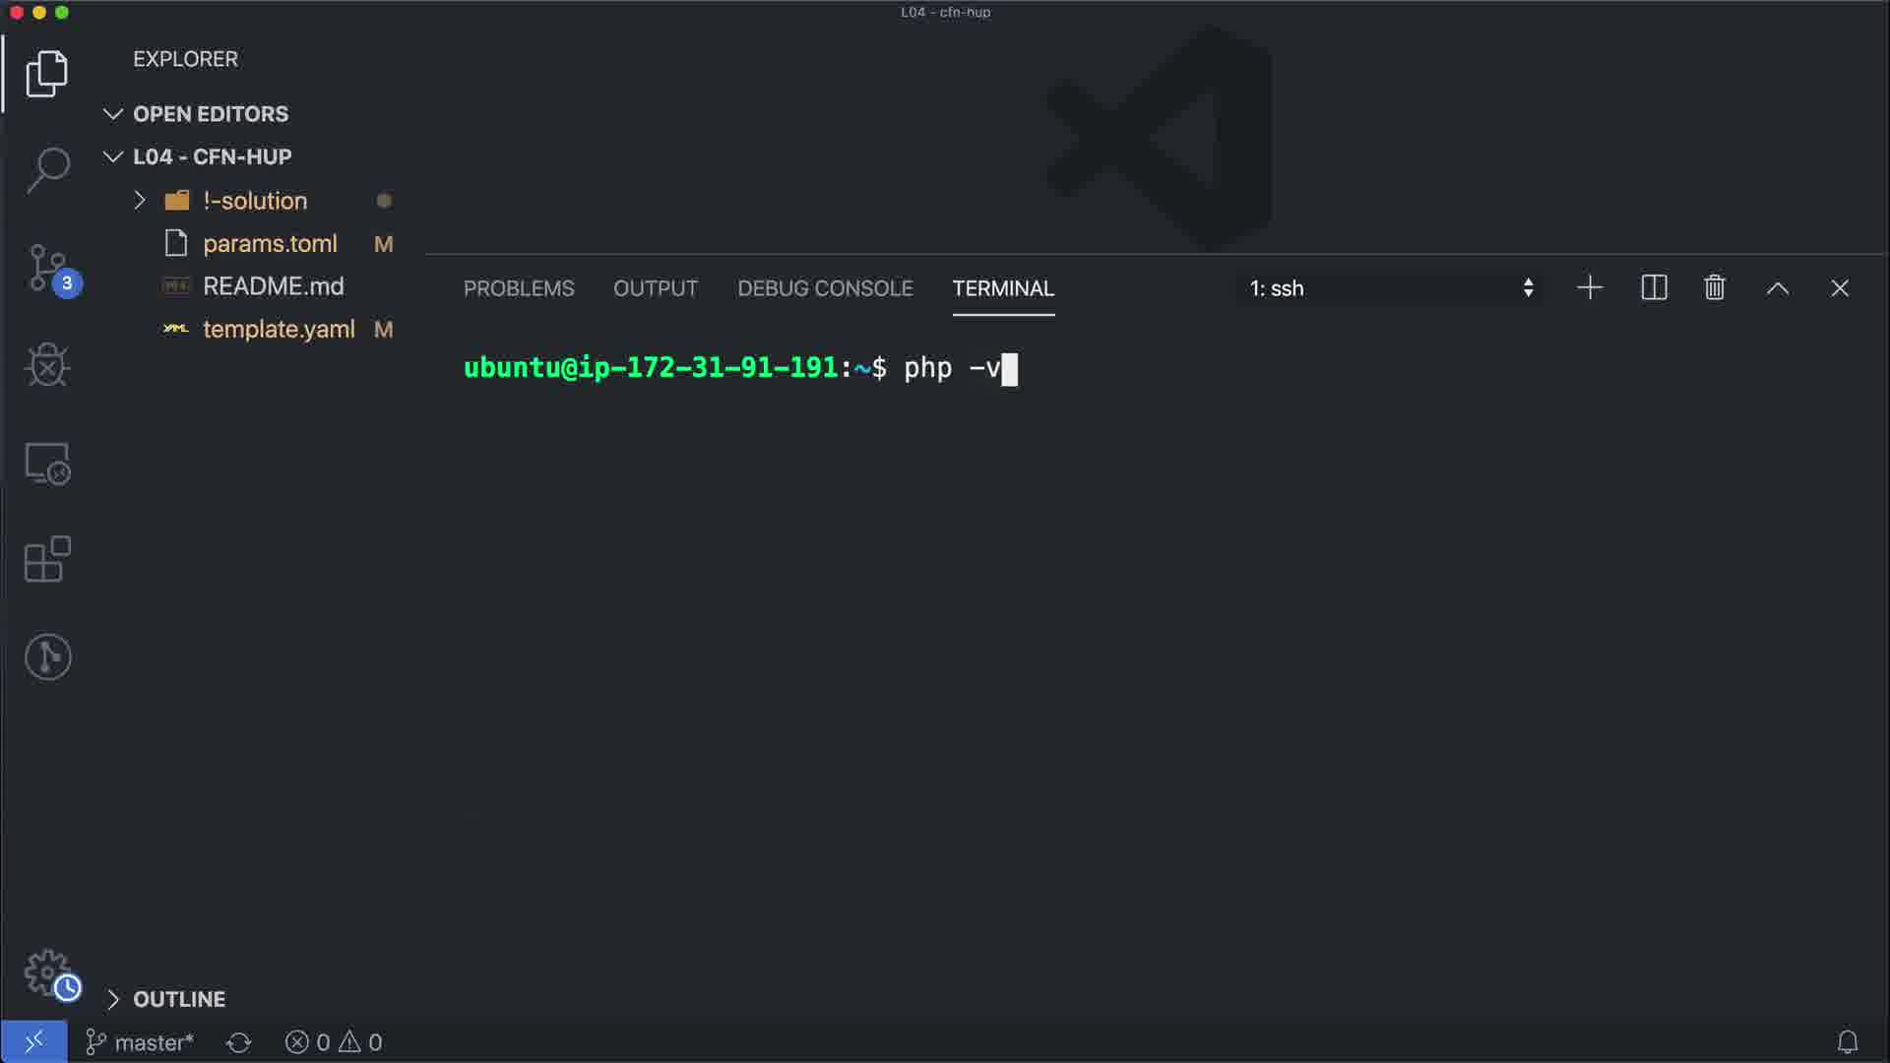Switch to the PROBLEMS tab

(x=519, y=288)
